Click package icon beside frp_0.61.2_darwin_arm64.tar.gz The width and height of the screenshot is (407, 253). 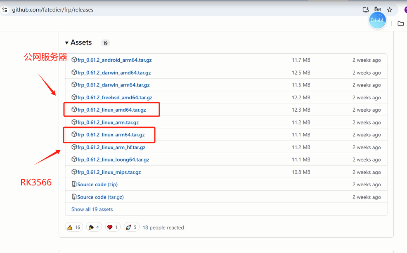pyautogui.click(x=74, y=84)
